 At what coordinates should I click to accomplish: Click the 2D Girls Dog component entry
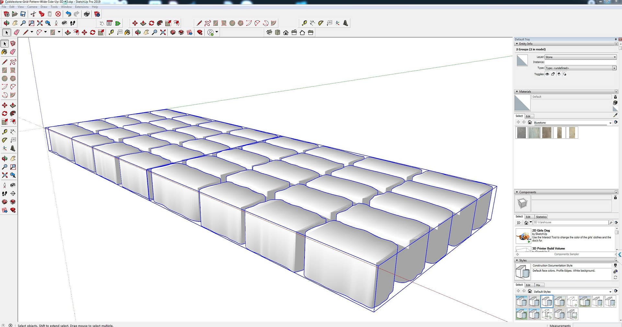[541, 231]
